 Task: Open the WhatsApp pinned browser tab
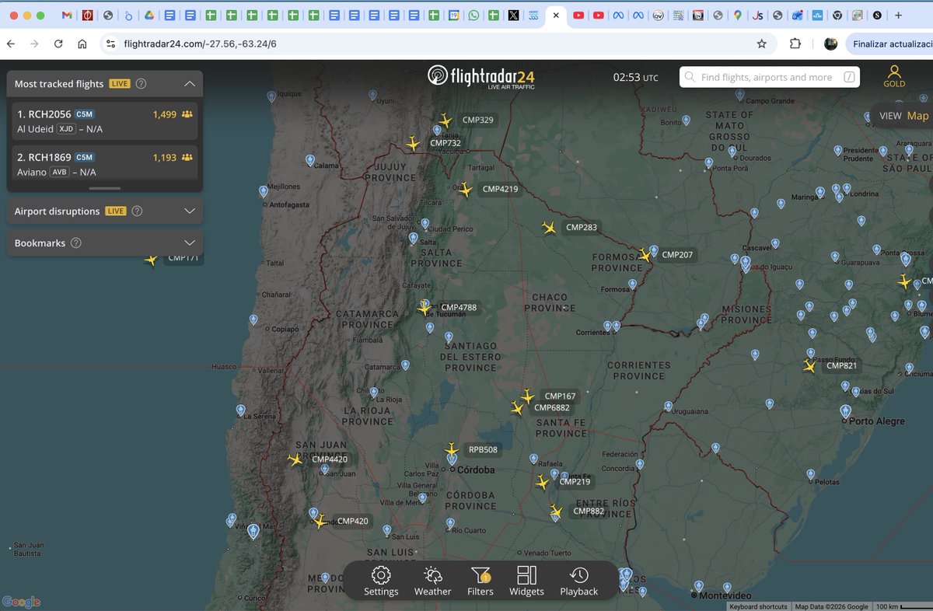pos(474,14)
